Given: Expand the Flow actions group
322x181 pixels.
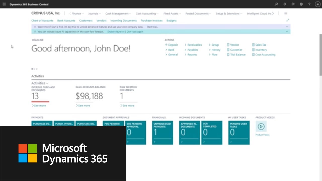Looking at the screenshot, I should coord(213,55).
